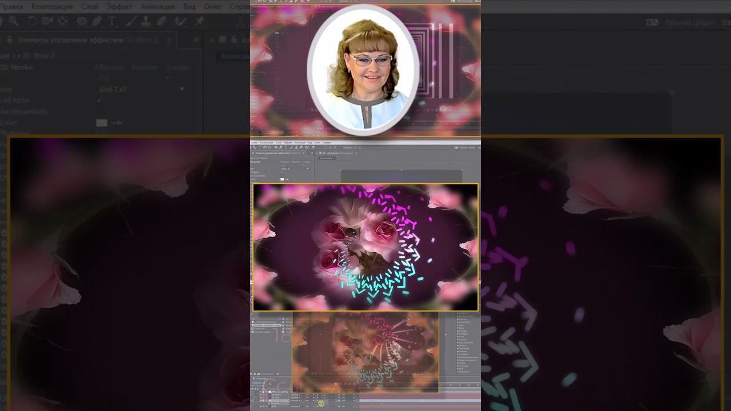Viewport: 731px width, 411px height.
Task: Open the Слой menu in the large background menu bar
Action: point(90,7)
